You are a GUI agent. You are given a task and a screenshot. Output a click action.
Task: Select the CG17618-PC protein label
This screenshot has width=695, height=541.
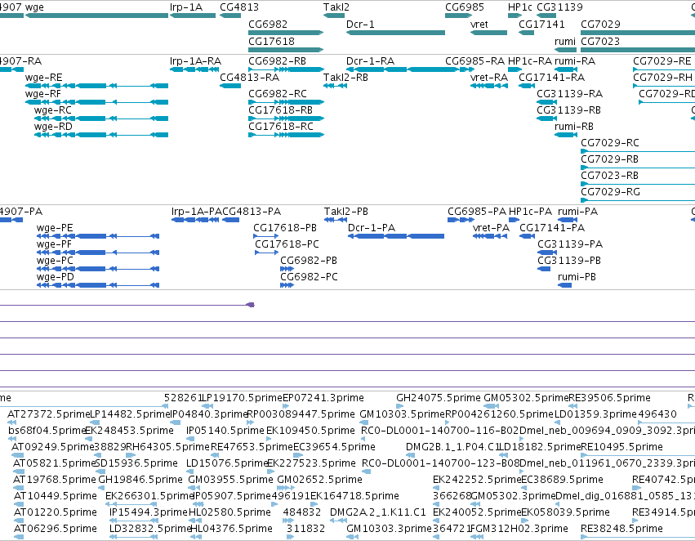(x=287, y=244)
